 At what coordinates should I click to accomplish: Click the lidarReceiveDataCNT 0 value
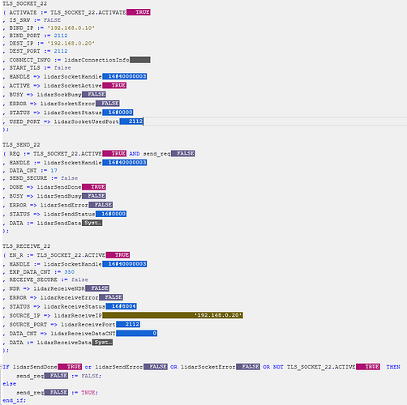pos(137,333)
